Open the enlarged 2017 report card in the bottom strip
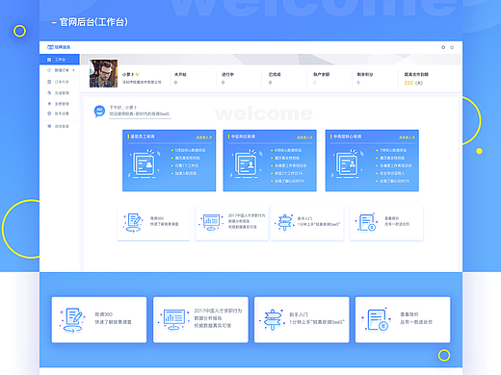501x375 pixels. [x=200, y=319]
